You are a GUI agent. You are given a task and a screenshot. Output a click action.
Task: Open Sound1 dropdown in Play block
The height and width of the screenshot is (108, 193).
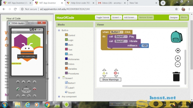(121, 36)
